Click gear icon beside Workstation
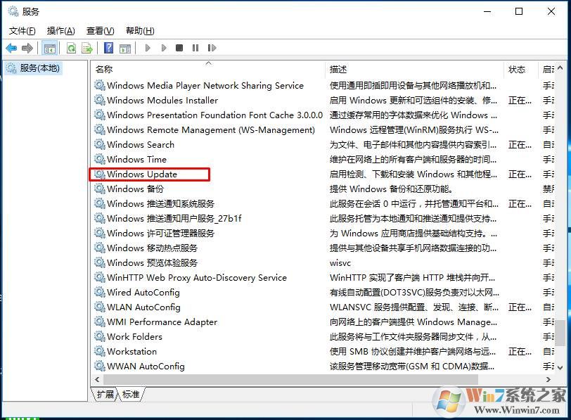 99,351
